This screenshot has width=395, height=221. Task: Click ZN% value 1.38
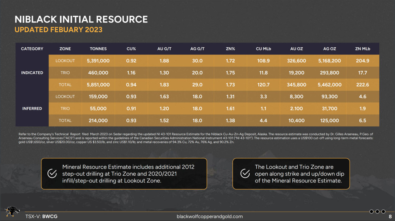point(230,121)
